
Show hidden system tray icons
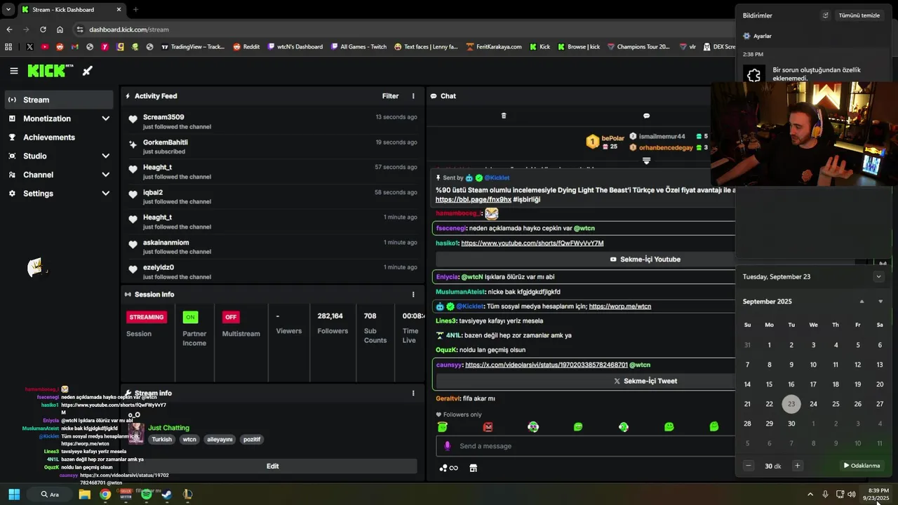click(810, 494)
